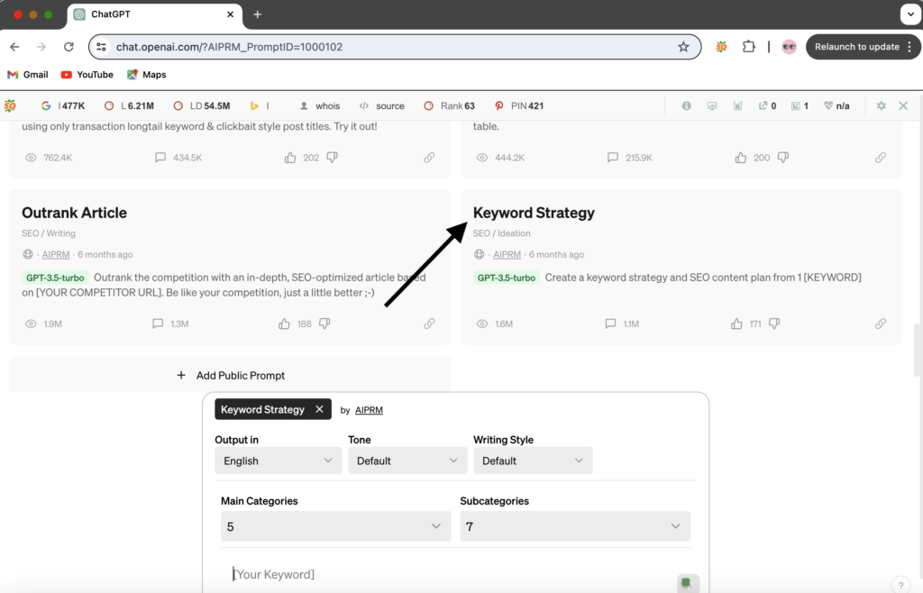Open whois in the SEO bar

pyautogui.click(x=320, y=106)
